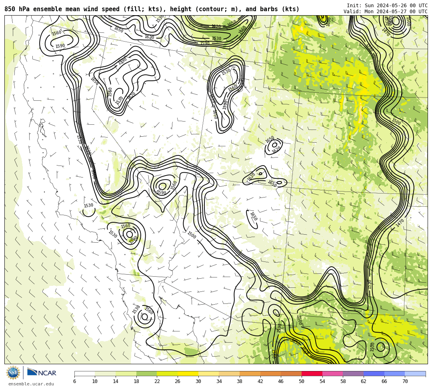Image resolution: width=432 pixels, height=389 pixels.
Task: Pick the light orange 34–38 kt colorbar swatch
Action: point(229,373)
